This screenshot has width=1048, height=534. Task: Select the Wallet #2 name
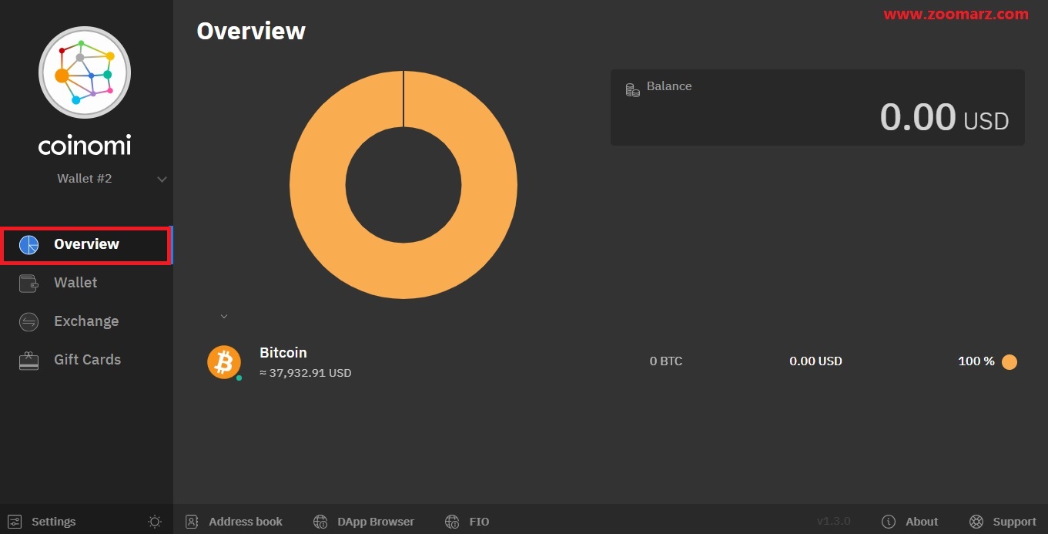point(85,179)
